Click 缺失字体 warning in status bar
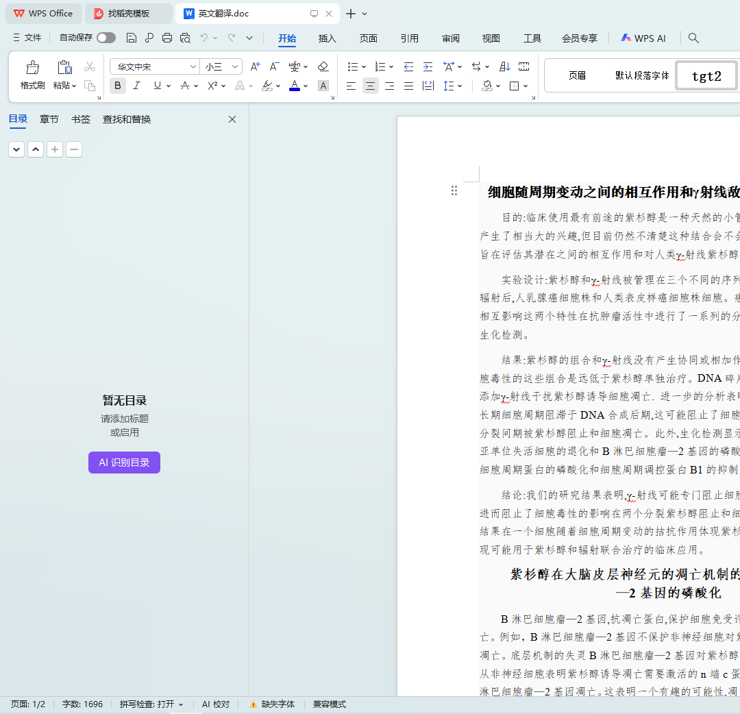Viewport: 740px width, 714px height. (272, 704)
